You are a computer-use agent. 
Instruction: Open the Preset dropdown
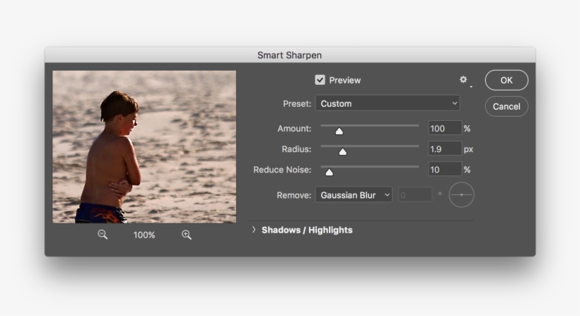coord(388,103)
